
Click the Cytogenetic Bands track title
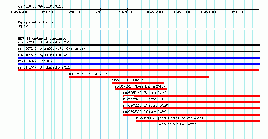(x=36, y=22)
